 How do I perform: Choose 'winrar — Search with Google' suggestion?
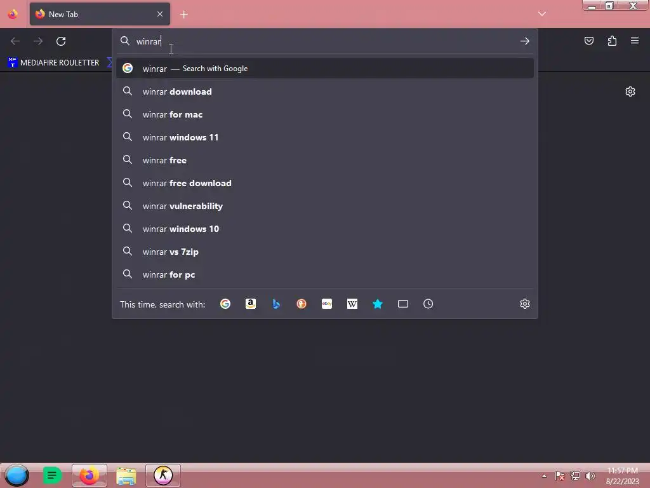click(x=325, y=69)
